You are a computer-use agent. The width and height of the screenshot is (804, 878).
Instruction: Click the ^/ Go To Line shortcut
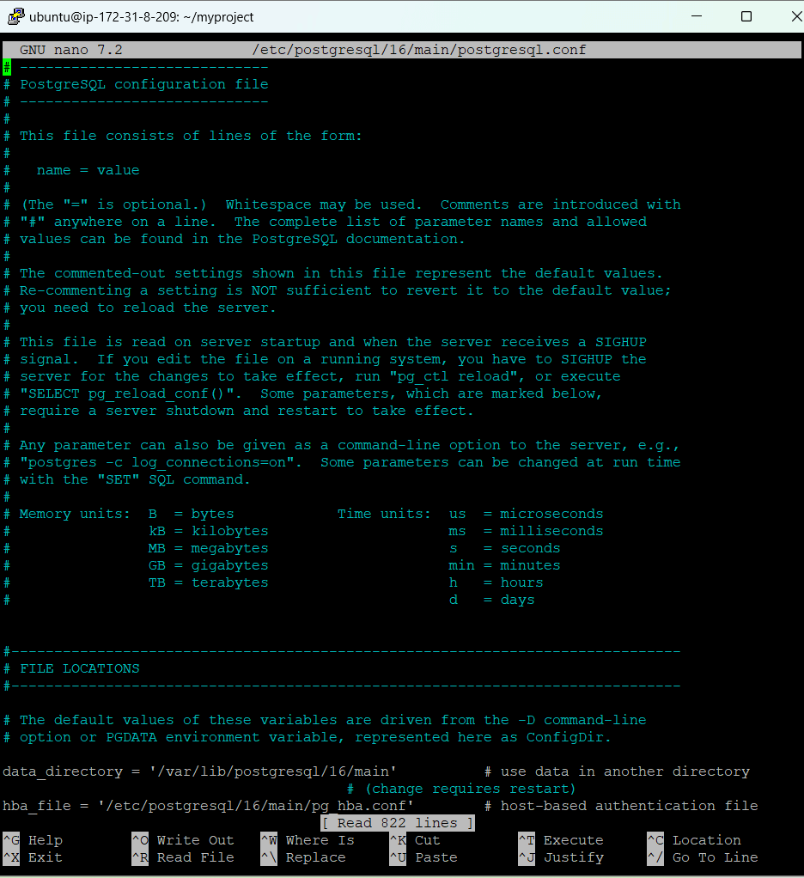tap(703, 857)
